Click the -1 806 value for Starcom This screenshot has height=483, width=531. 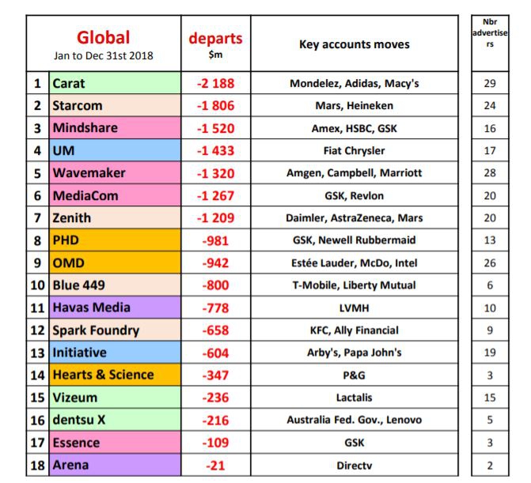215,105
